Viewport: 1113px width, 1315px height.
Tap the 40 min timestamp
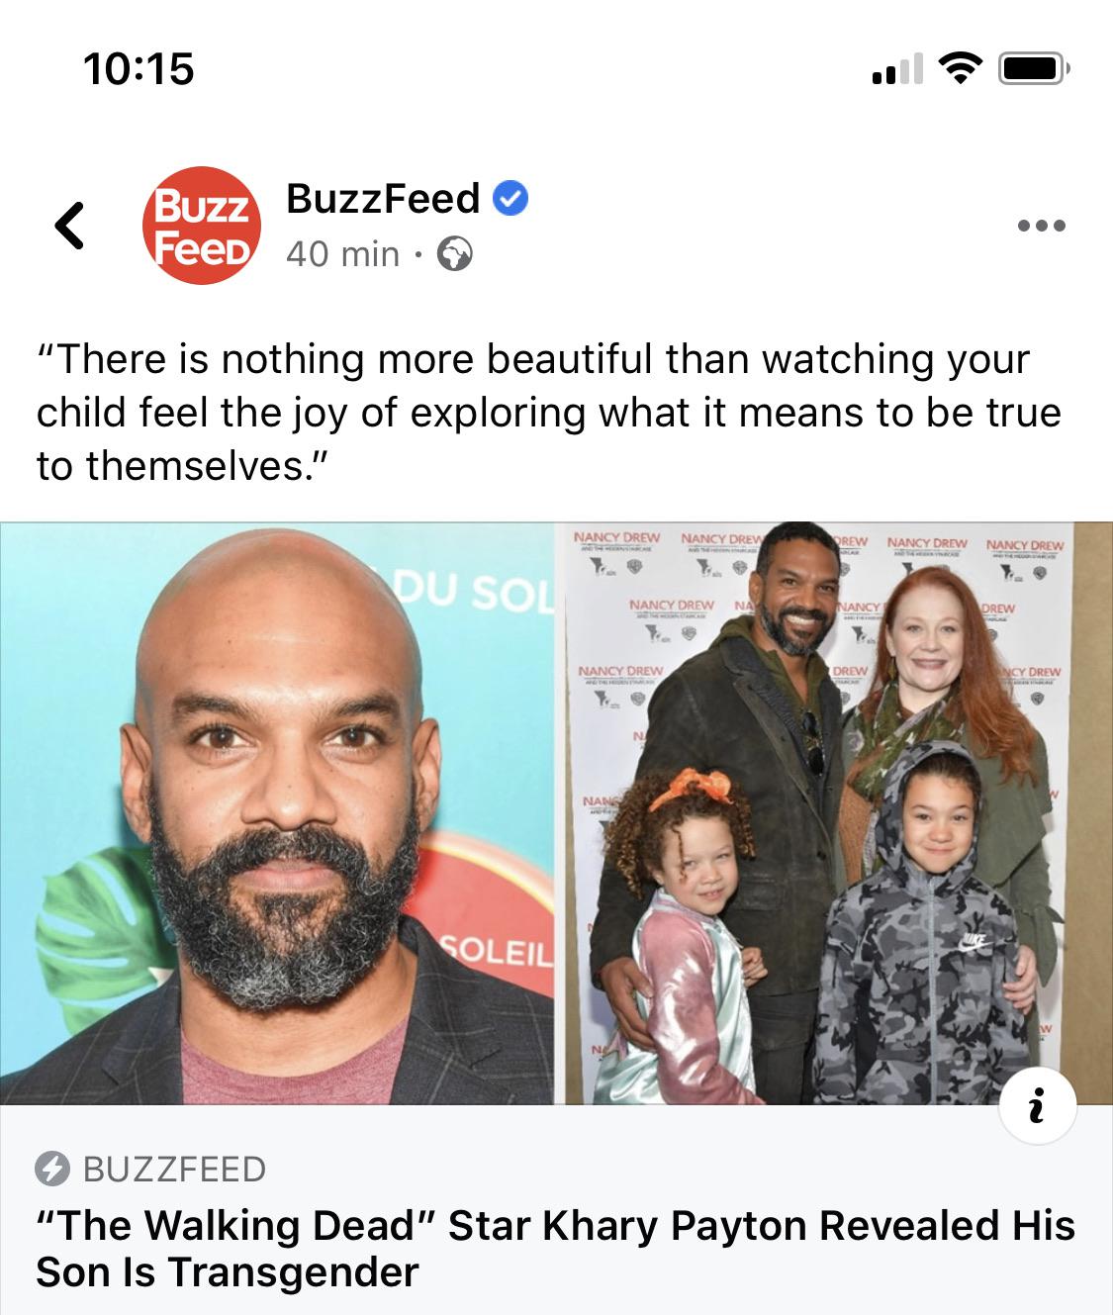342,254
